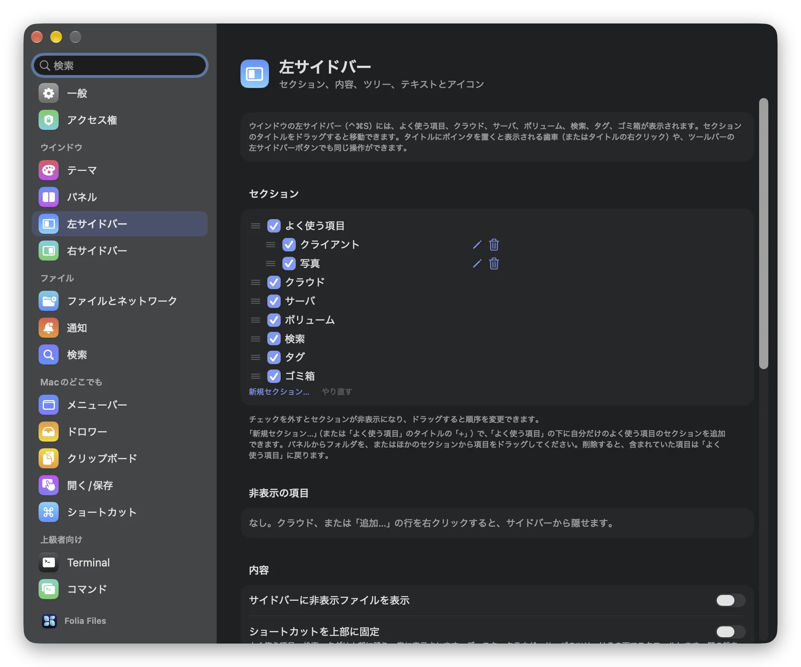Click the ショートカット command icon
The image size is (801, 667).
pyautogui.click(x=49, y=512)
